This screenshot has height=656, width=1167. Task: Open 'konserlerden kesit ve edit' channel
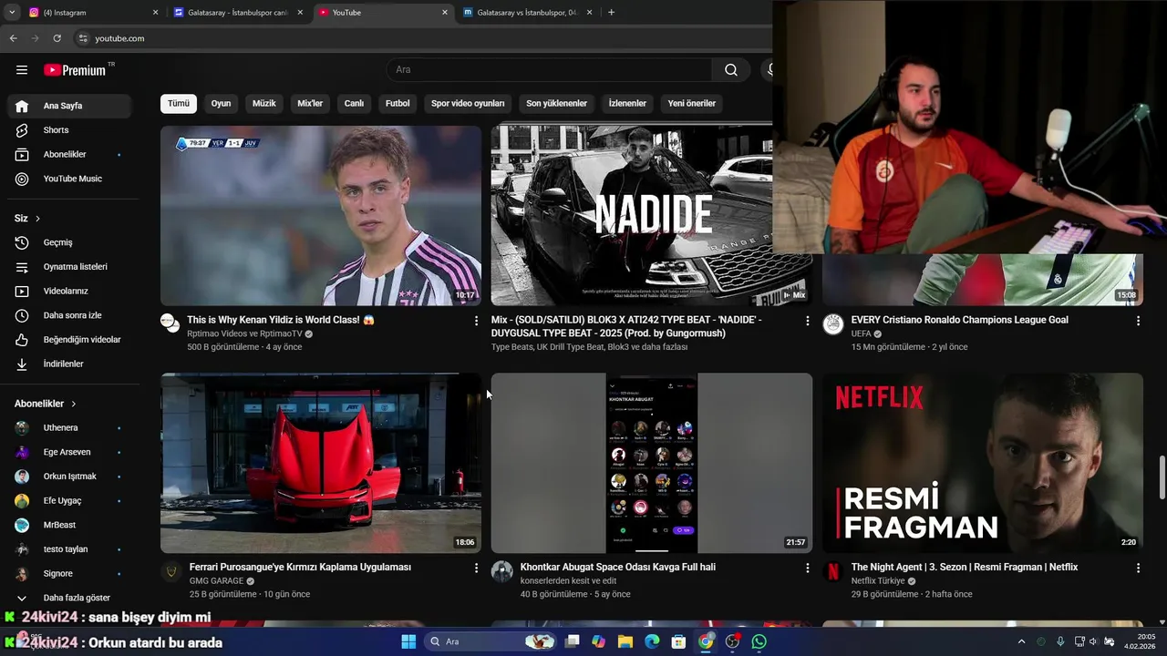tap(568, 581)
